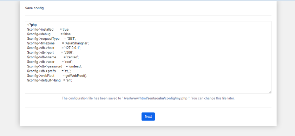The height and width of the screenshot is (136, 295).
Task: Click the webRoot getWebRoot() line
Action: click(x=57, y=76)
